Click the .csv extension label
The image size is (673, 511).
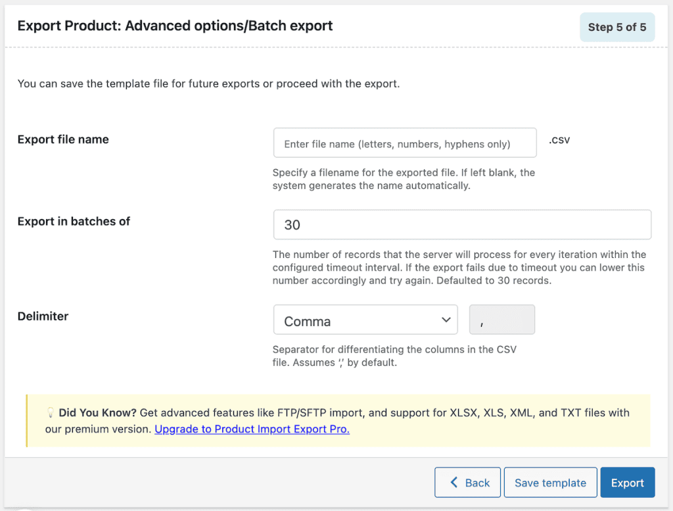click(x=559, y=140)
